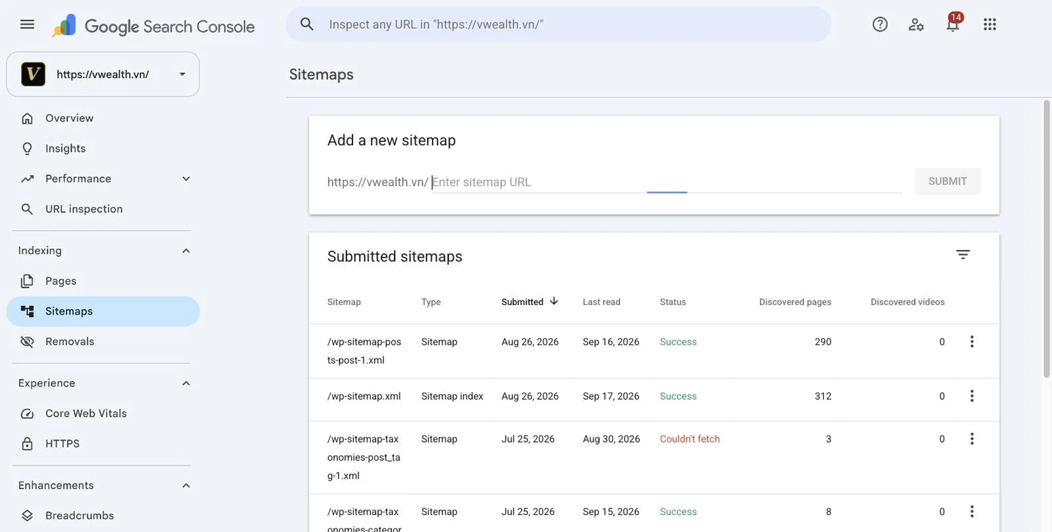This screenshot has width=1052, height=532.
Task: Click the 290 discovered pages value
Action: (823, 341)
